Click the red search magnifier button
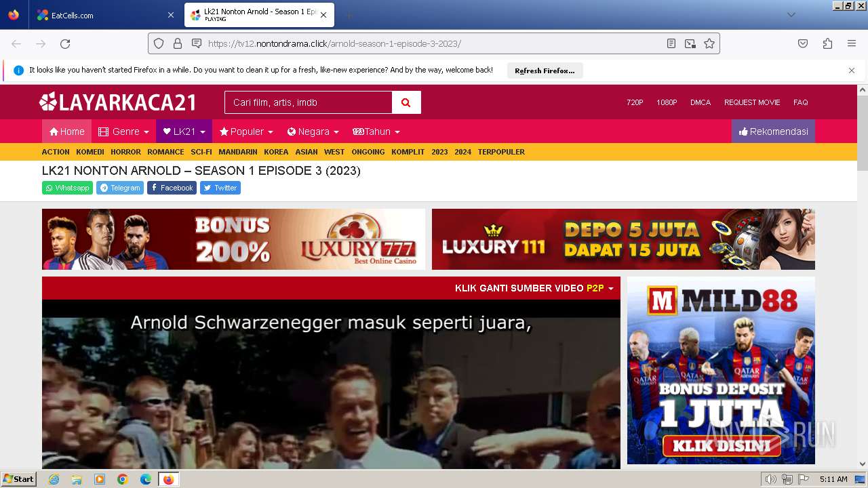Viewport: 868px width, 488px height. (x=406, y=102)
